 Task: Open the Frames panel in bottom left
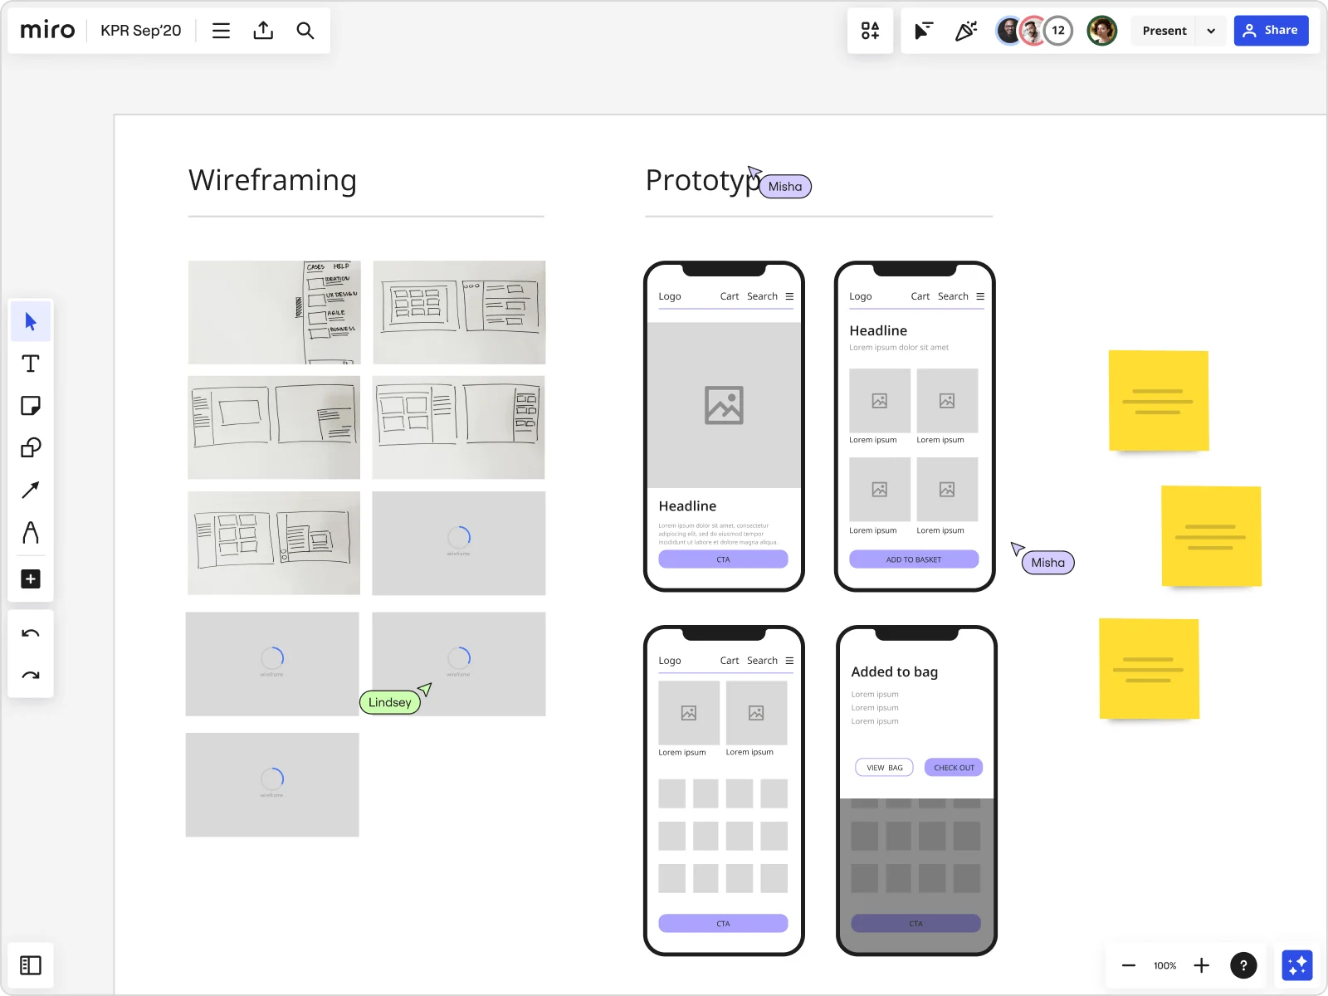[31, 964]
